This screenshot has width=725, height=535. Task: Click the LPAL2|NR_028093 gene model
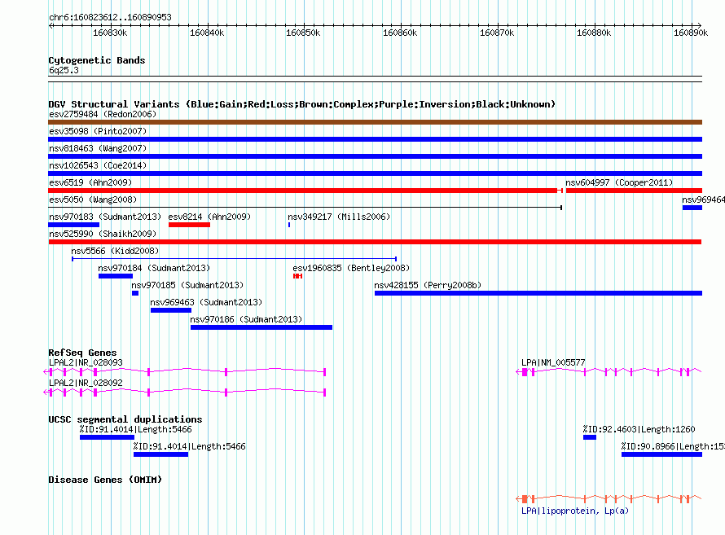184,371
